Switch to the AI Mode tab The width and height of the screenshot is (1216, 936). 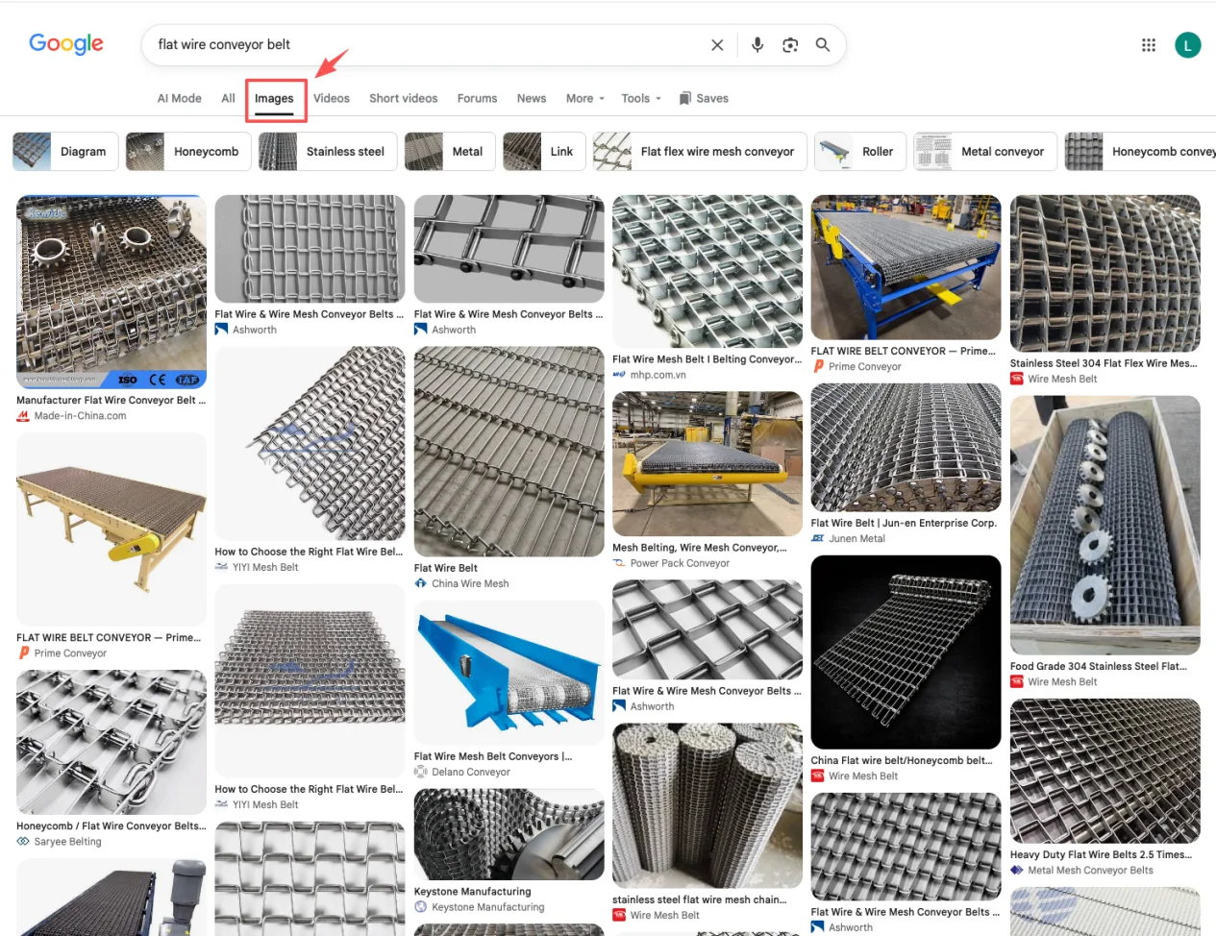(x=180, y=98)
